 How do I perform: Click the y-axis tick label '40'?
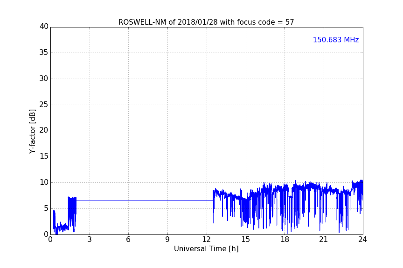click(x=44, y=27)
